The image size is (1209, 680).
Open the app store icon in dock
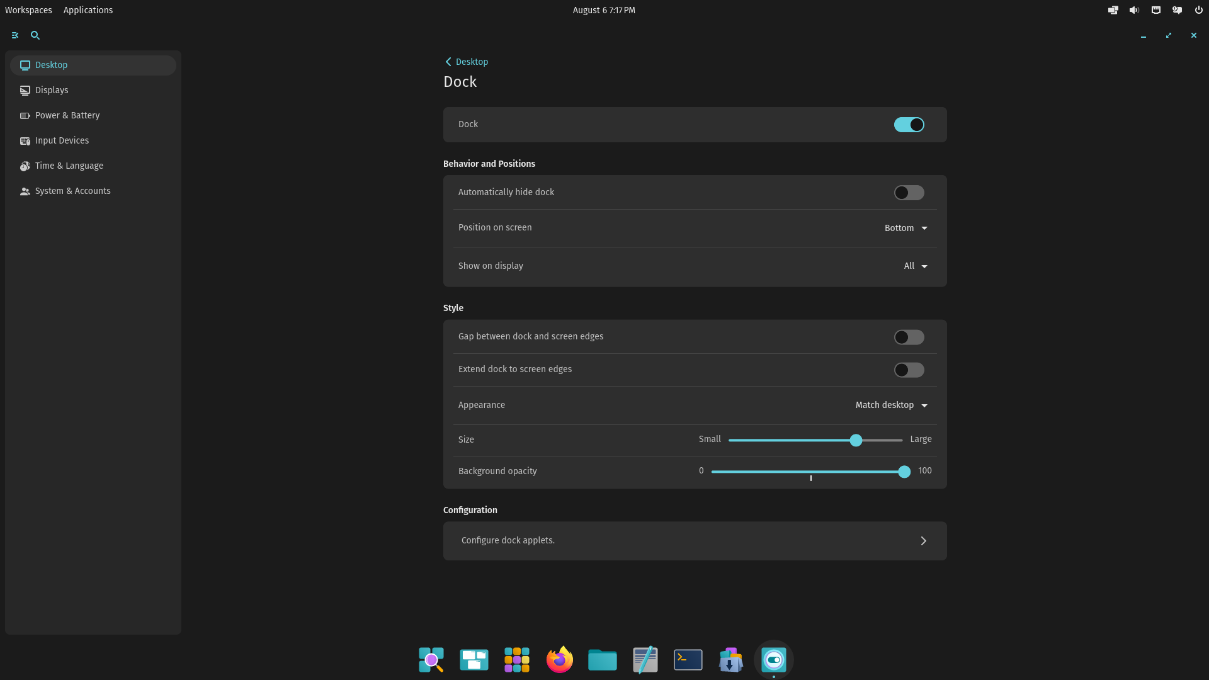click(731, 660)
